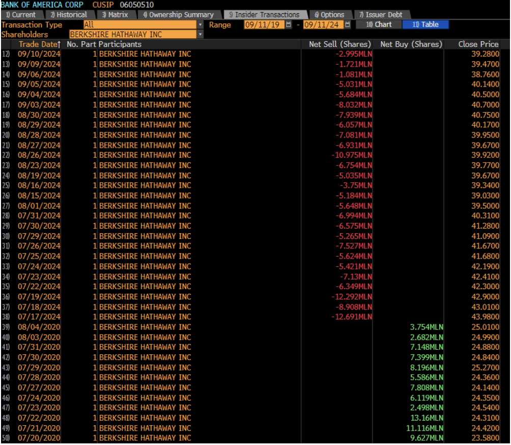511x445 pixels.
Task: Select net sell value -7.13MLN
Action: coord(356,277)
